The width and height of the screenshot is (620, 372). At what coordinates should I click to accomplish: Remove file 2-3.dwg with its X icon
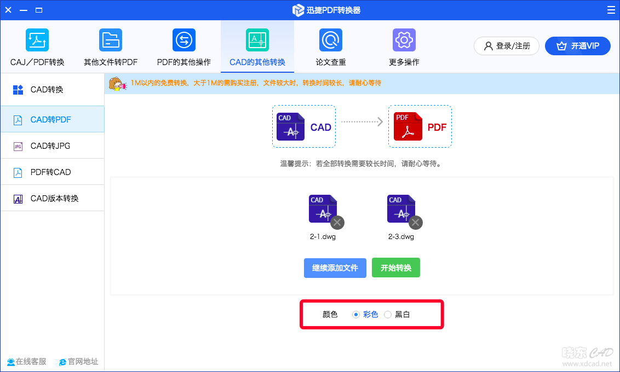click(416, 223)
